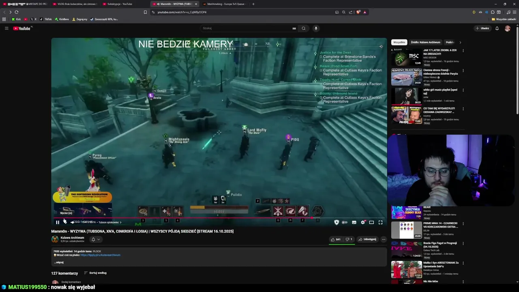Open subscription notification bell dropdown
519x292 pixels.
click(95, 239)
